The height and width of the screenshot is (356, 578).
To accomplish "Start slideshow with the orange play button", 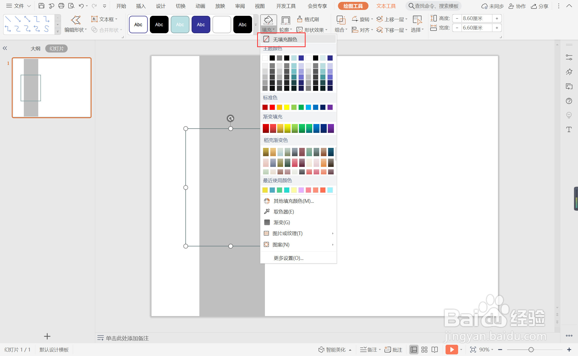I will (452, 350).
